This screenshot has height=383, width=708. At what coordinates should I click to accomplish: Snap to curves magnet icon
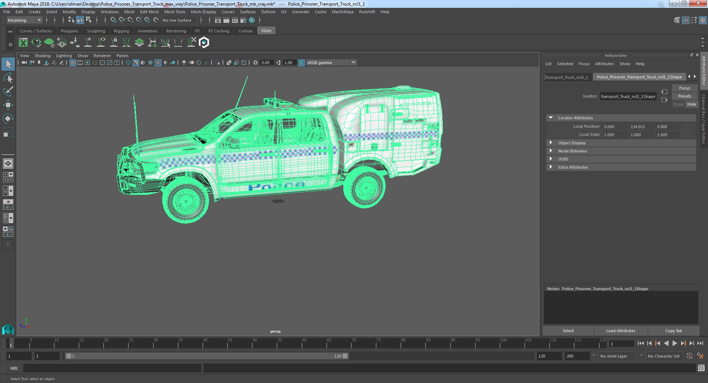pyautogui.click(x=122, y=20)
